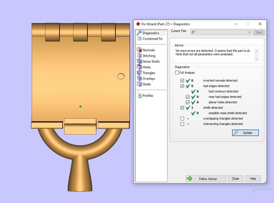The width and height of the screenshot is (274, 203).
Task: Open the Current Part dropdown
Action: pos(221,32)
